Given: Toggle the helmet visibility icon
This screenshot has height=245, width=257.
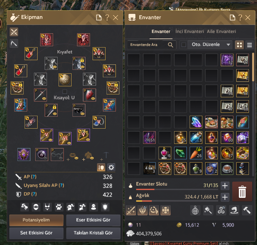Looking at the screenshot, I should click(x=71, y=207).
